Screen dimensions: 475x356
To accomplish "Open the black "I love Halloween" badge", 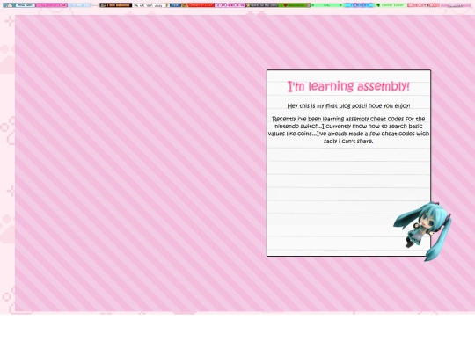I will (116, 5).
